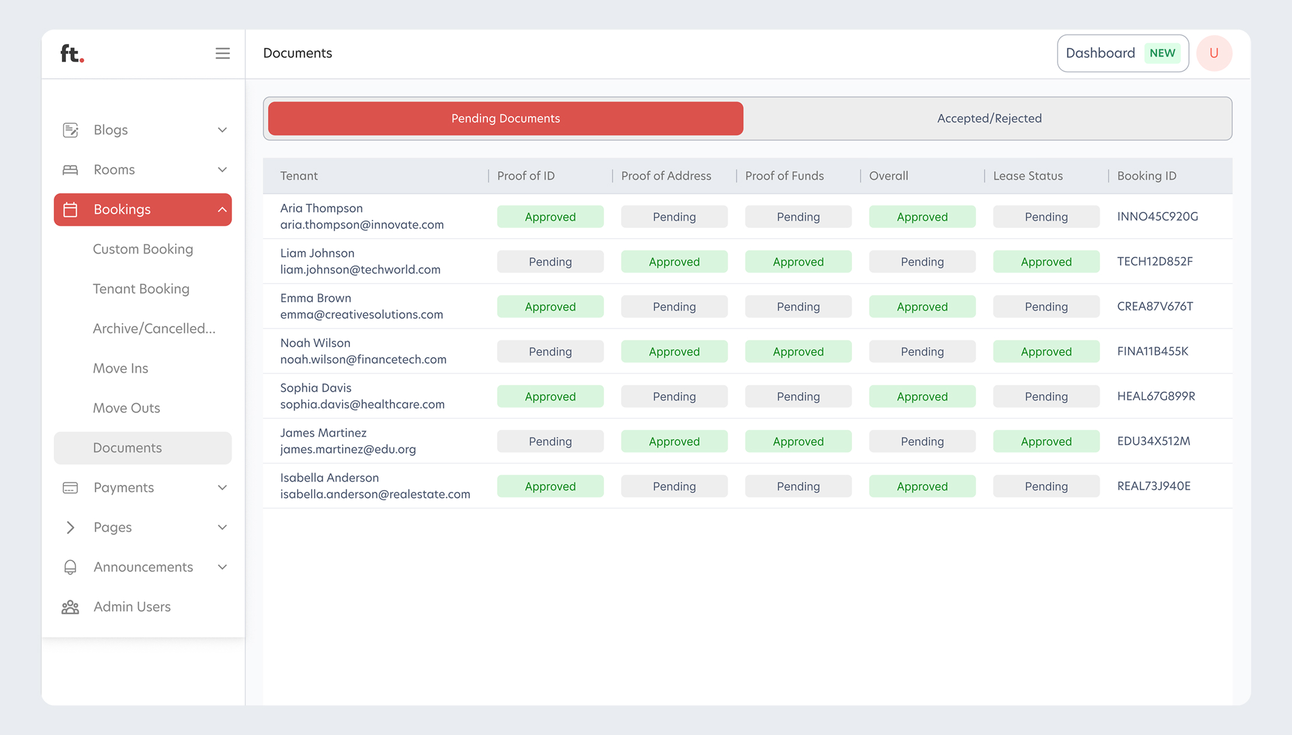Click the Payments card icon

click(71, 488)
